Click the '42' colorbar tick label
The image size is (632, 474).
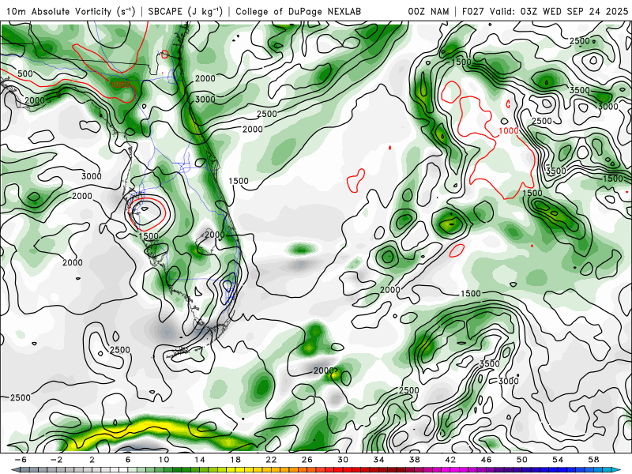pos(450,460)
